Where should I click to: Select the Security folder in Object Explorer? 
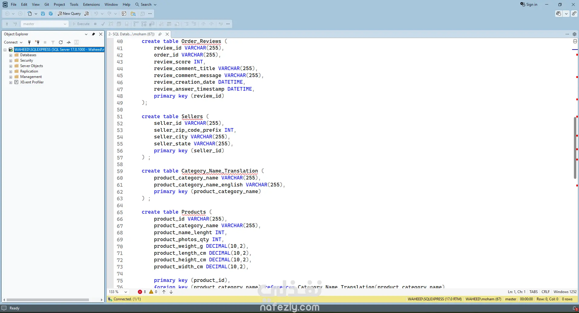pyautogui.click(x=26, y=60)
